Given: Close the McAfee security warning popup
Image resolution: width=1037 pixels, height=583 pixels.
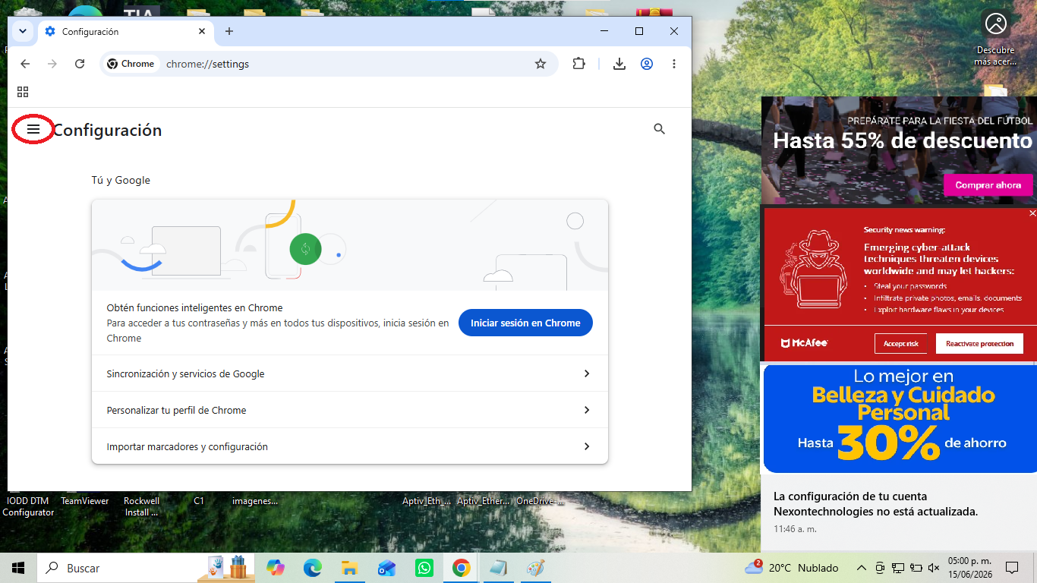Looking at the screenshot, I should coord(1032,213).
